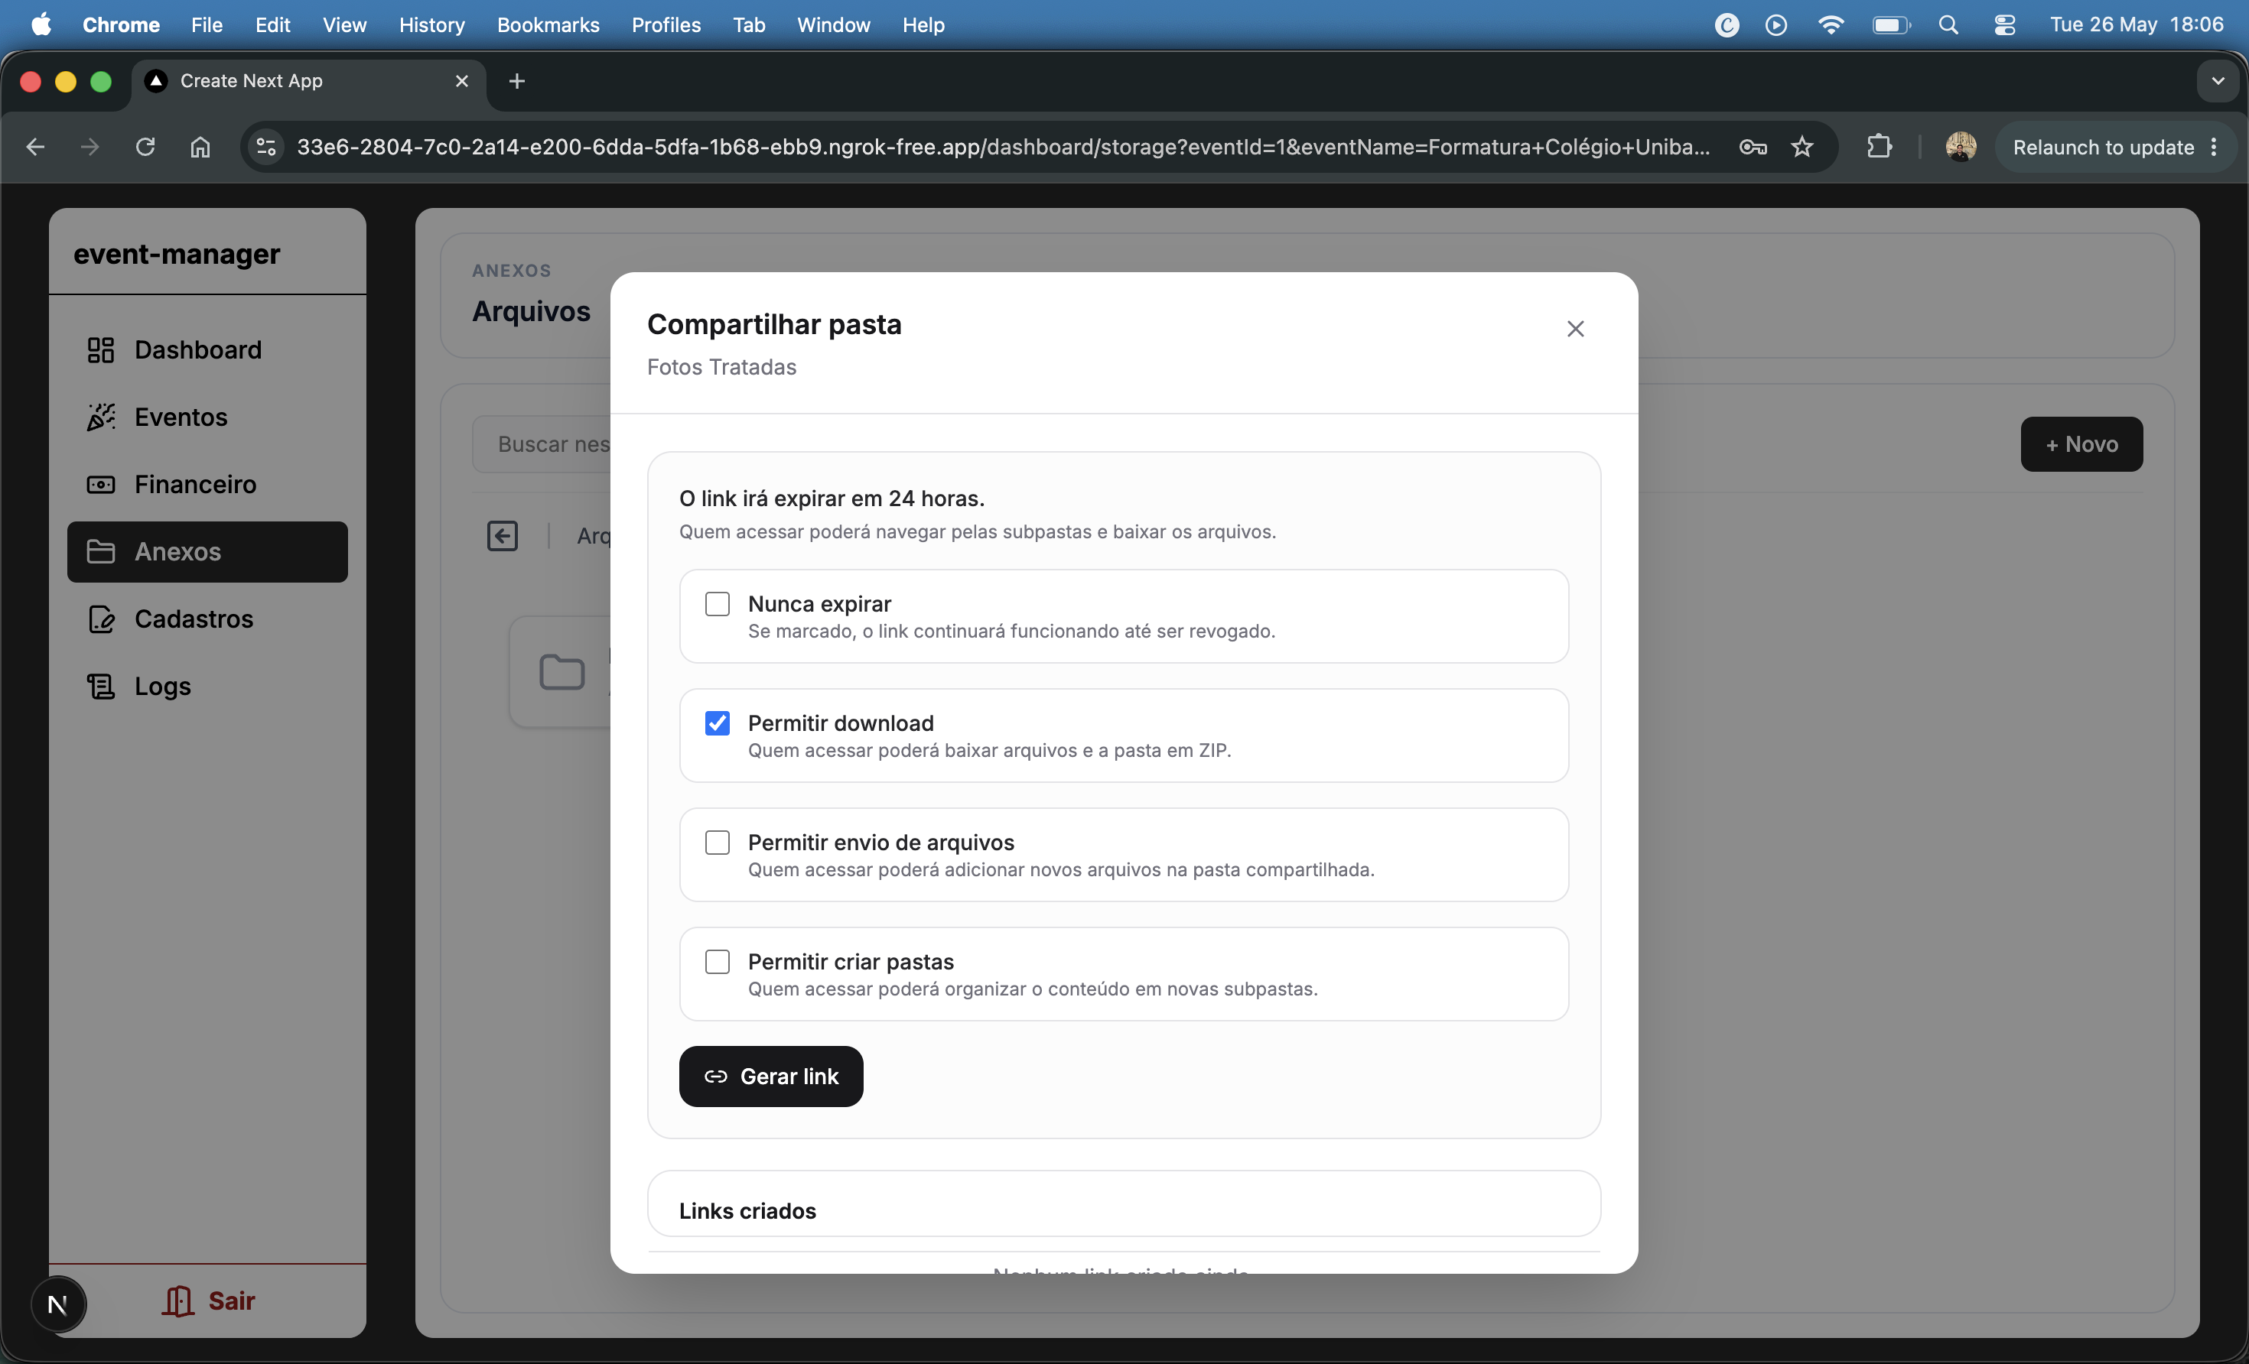Open the History menu

point(431,24)
